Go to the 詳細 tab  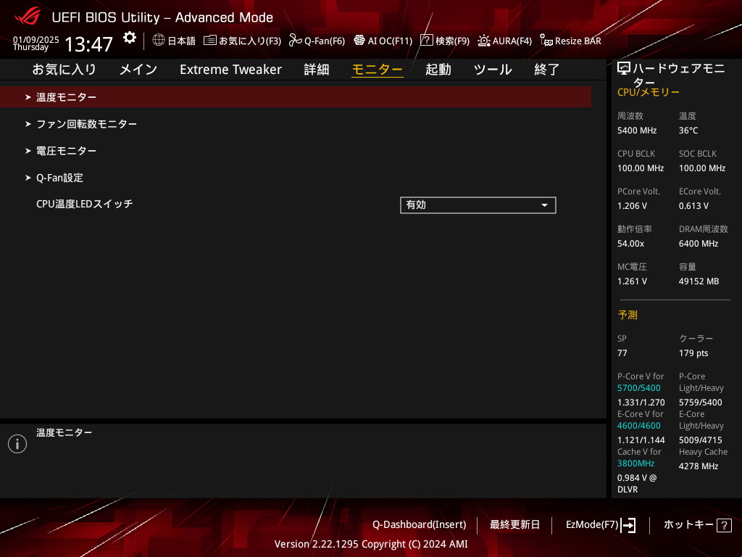pyautogui.click(x=316, y=70)
